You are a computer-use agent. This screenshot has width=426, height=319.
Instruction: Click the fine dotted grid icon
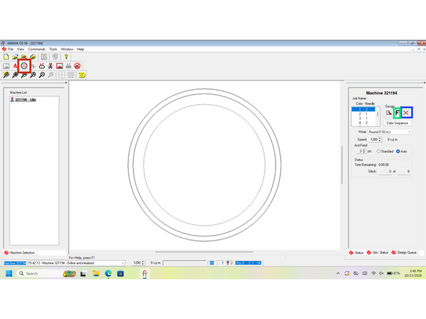click(71, 75)
